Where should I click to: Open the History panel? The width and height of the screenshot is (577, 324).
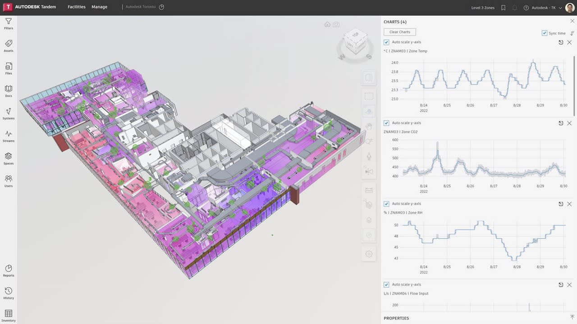[8, 294]
